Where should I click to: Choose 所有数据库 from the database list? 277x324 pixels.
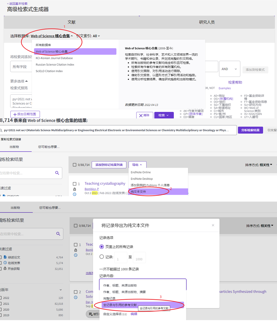tap(75, 45)
